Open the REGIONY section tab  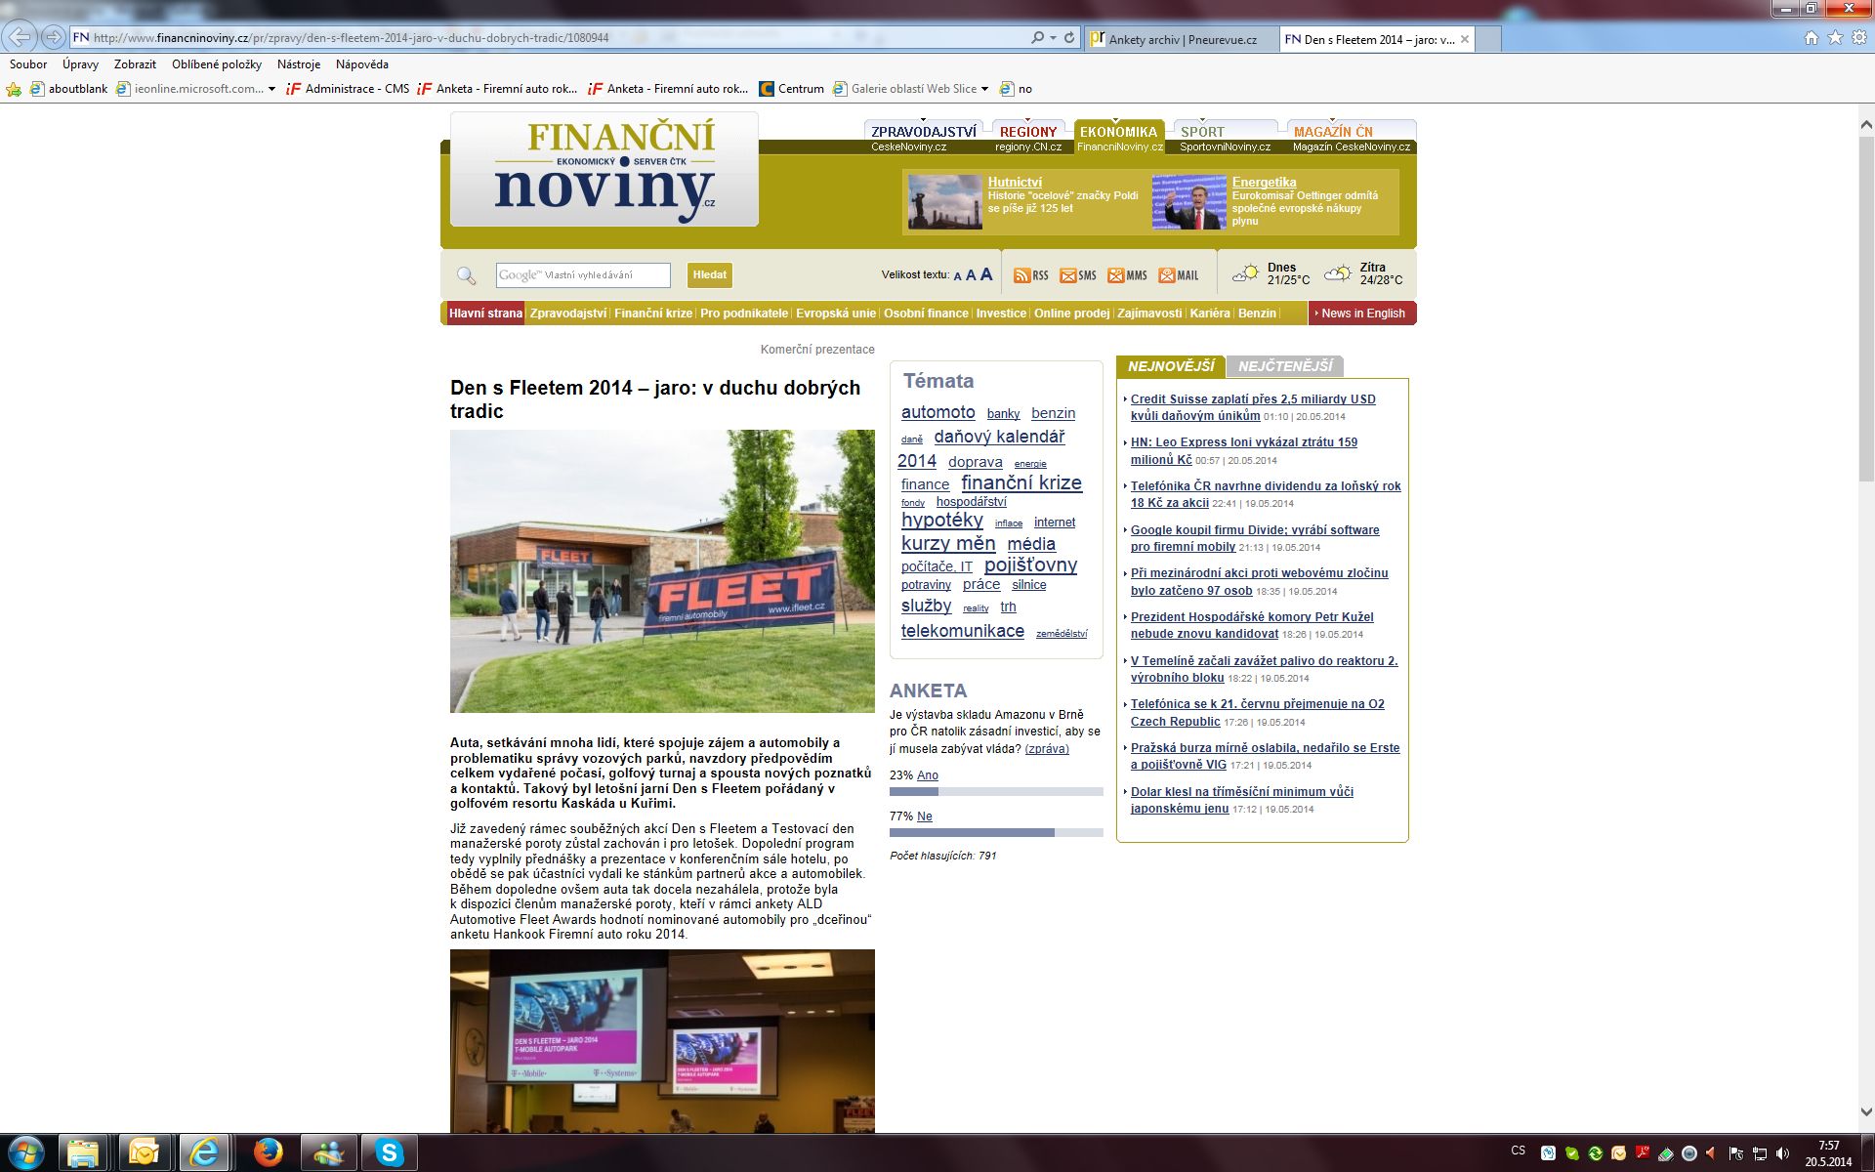1028,137
